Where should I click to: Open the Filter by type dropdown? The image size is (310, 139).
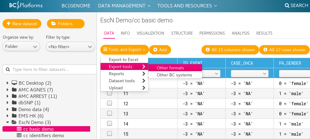click(x=71, y=47)
